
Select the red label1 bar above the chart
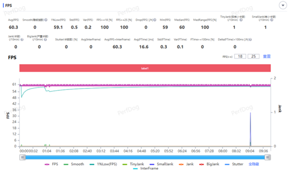pyautogui.click(x=145, y=68)
